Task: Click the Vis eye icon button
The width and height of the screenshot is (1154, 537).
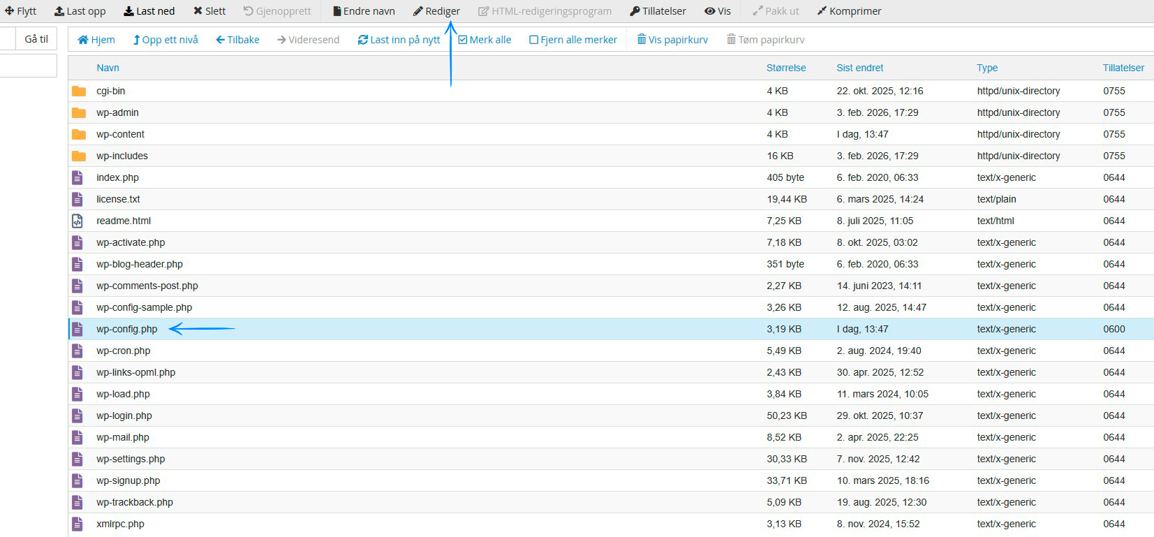Action: [718, 11]
